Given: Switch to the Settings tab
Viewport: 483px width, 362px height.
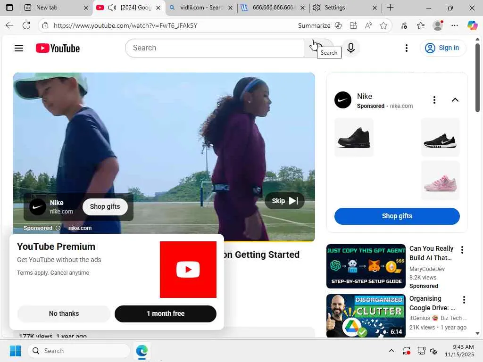Looking at the screenshot, I should [345, 8].
